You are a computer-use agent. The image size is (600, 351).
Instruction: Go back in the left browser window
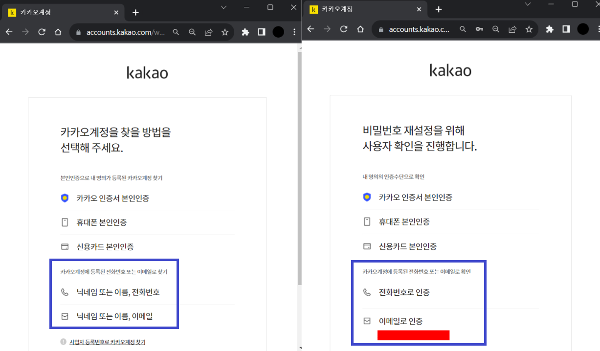pyautogui.click(x=9, y=32)
